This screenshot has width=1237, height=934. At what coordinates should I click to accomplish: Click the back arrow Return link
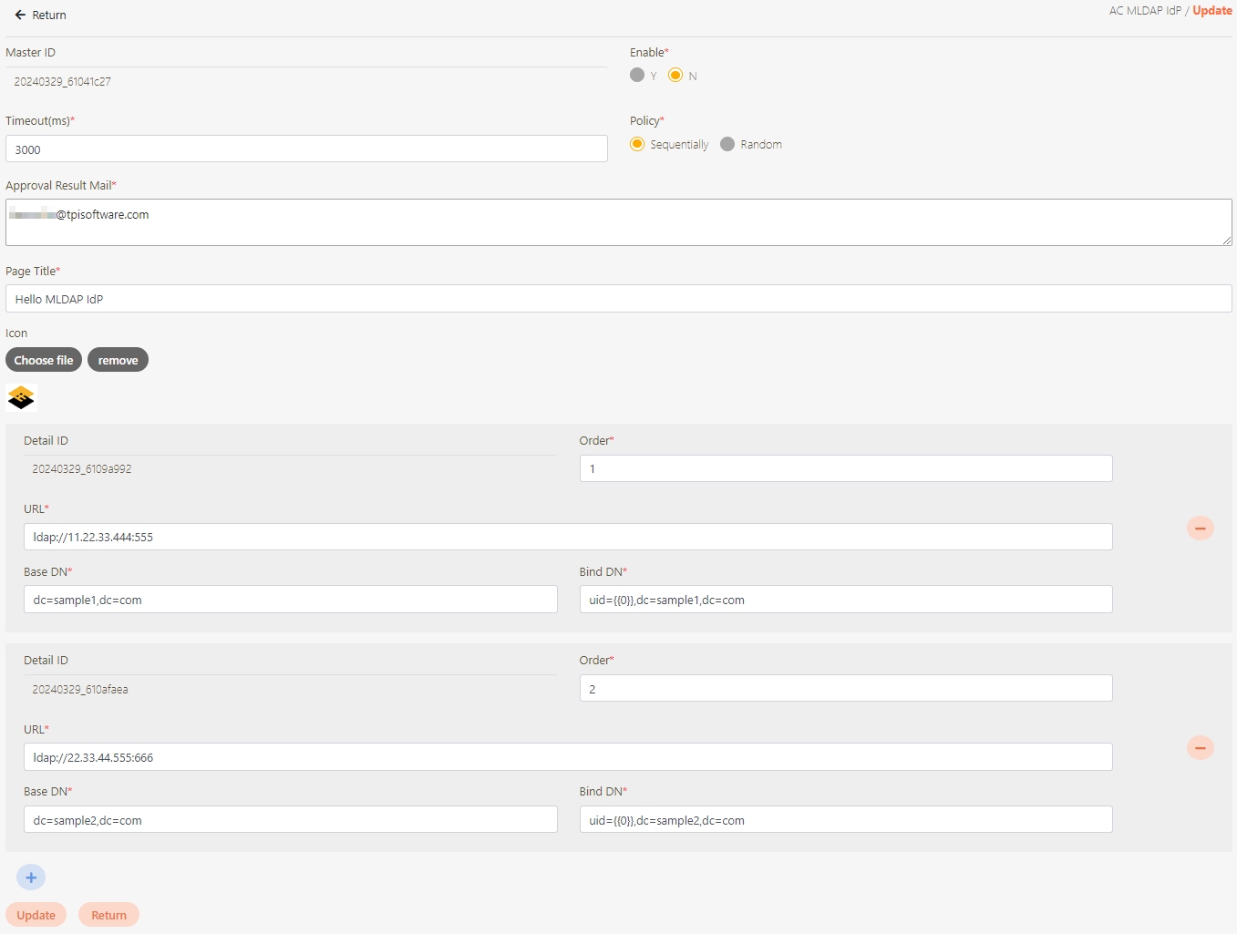tap(40, 15)
